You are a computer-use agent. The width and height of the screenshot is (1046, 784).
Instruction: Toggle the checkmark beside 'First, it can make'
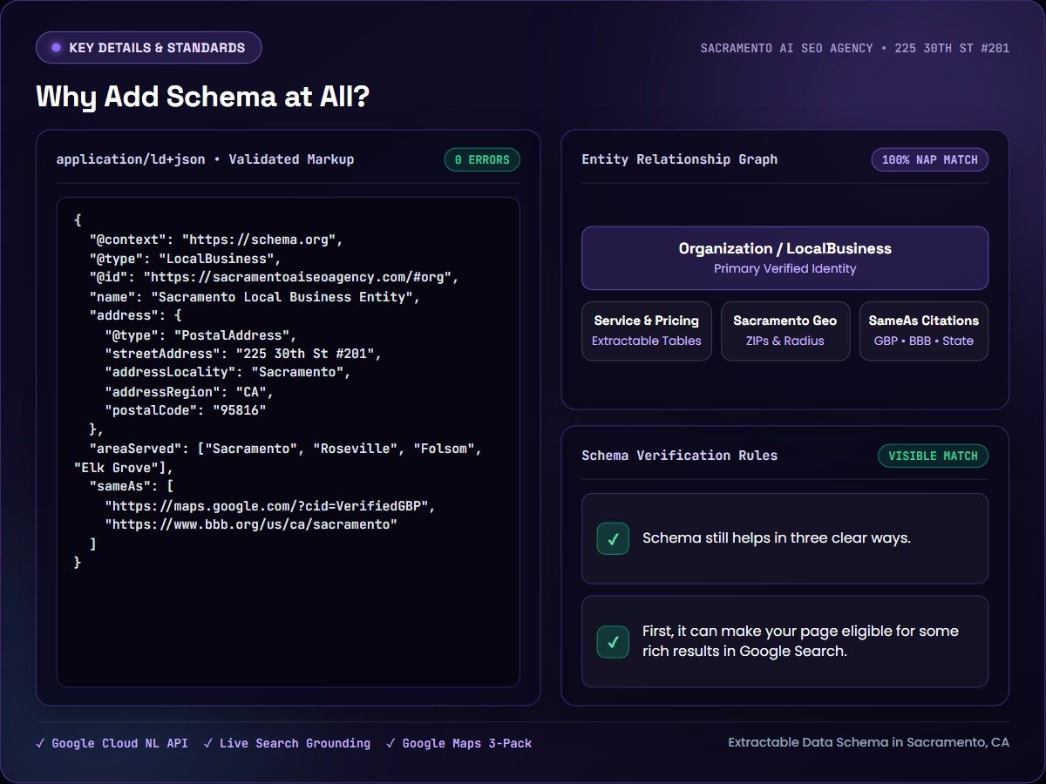click(x=613, y=642)
